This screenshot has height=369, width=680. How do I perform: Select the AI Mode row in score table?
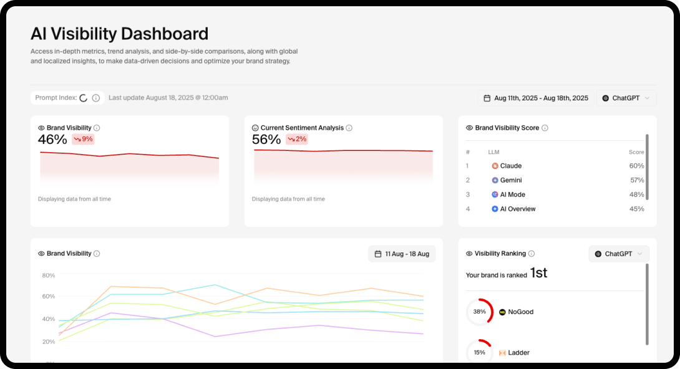(x=555, y=194)
